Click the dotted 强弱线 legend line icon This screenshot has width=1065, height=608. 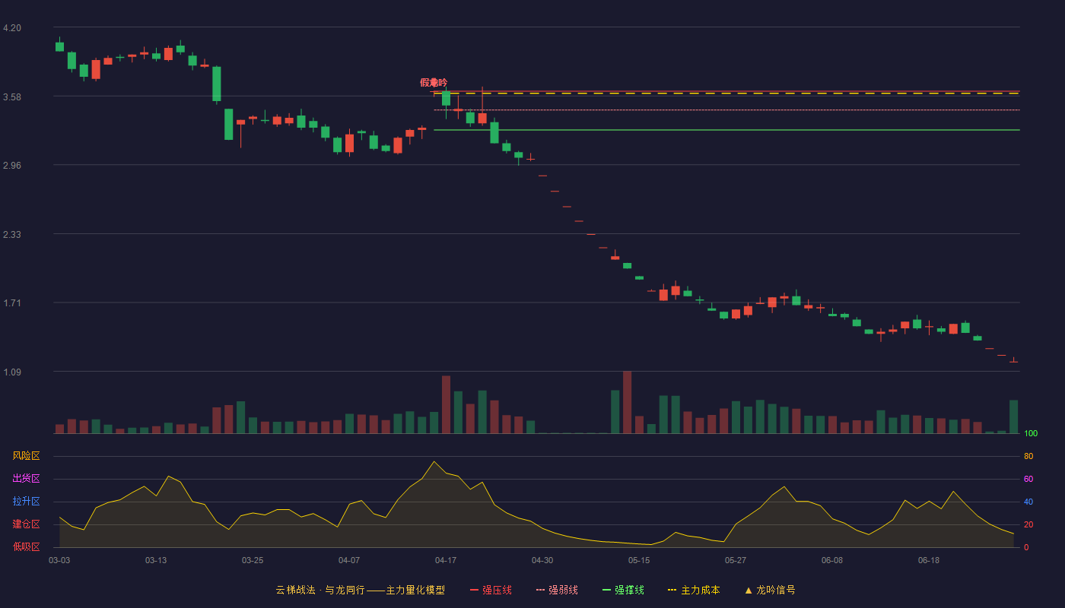click(x=540, y=590)
